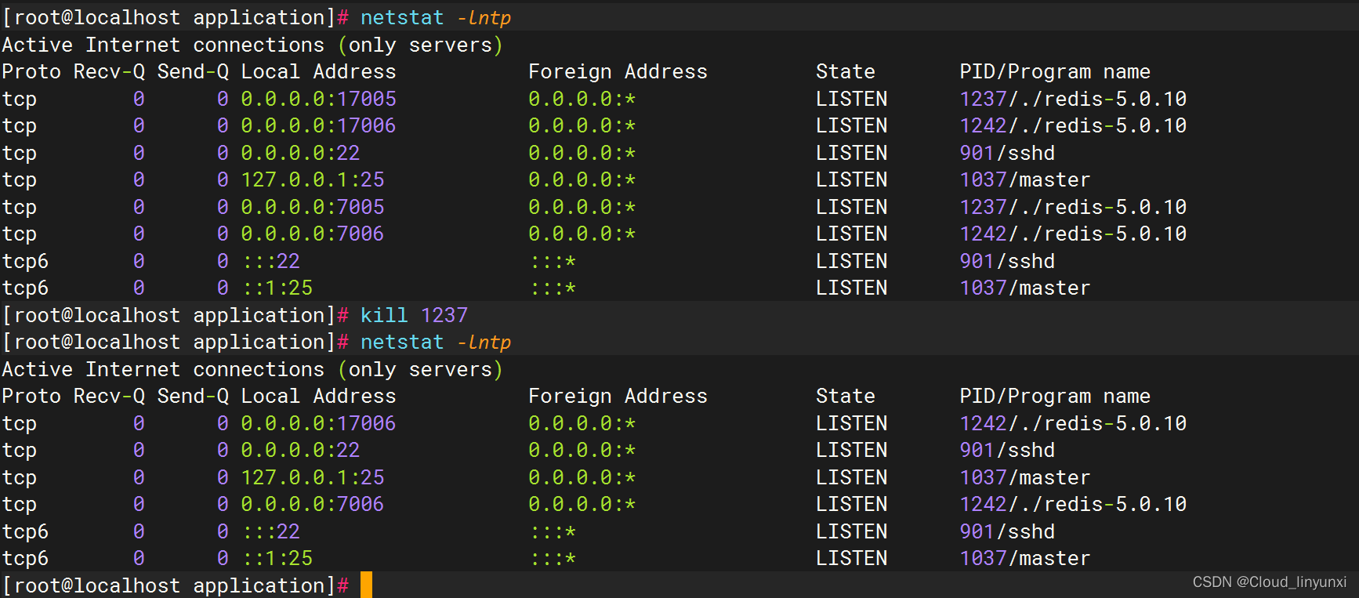Click foreign address 0.0.0.0:* in the 17005 row
Screen dimensions: 1359x598
(x=582, y=99)
